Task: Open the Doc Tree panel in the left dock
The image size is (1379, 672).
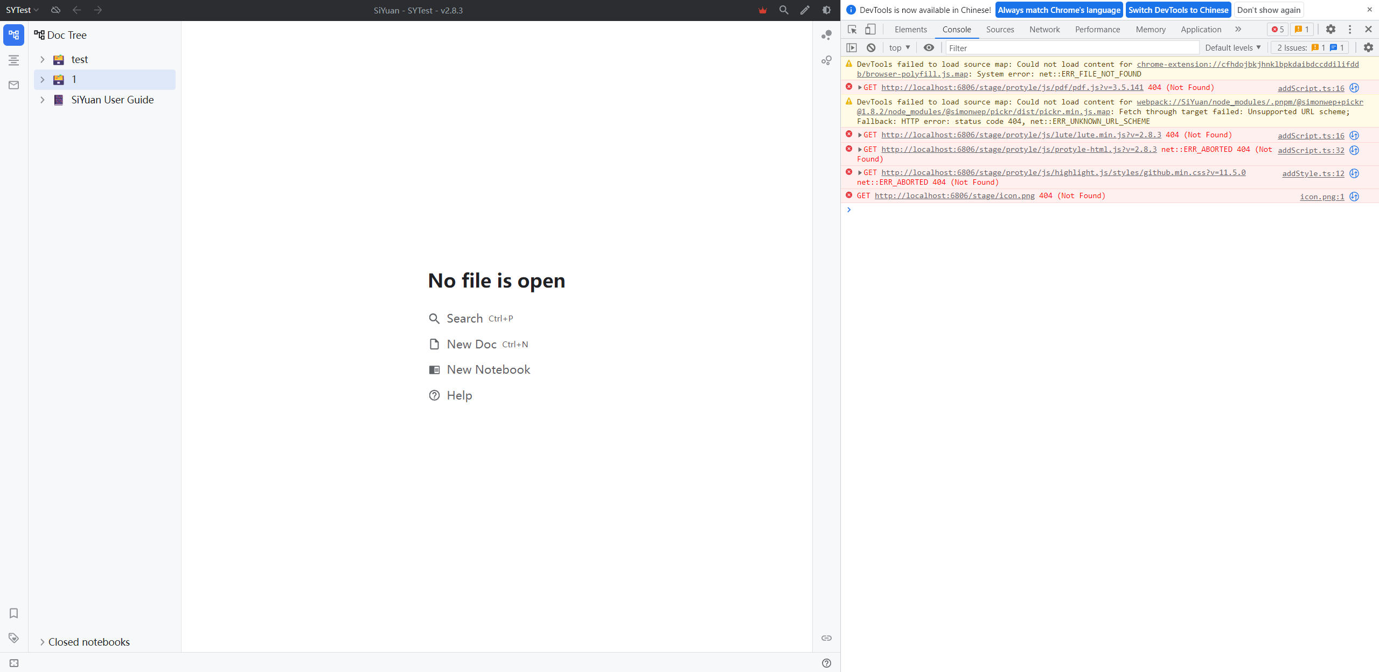Action: coord(13,35)
